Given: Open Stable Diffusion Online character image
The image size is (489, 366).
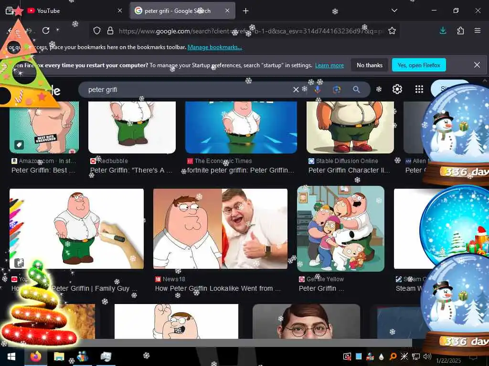Looking at the screenshot, I should click(350, 127).
